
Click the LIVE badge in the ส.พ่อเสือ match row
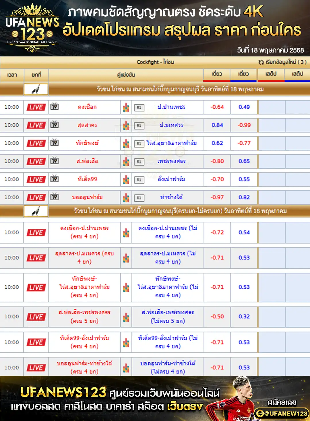coord(36,162)
